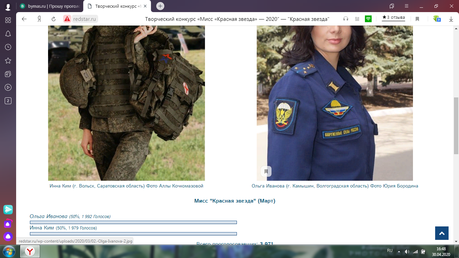Reload the current page
Screen dimensions: 459x258
[x=53, y=19]
